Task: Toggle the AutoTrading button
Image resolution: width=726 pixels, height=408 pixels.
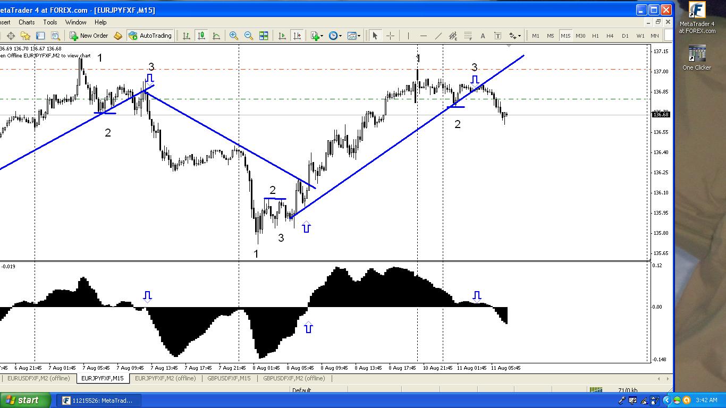Action: pos(150,36)
